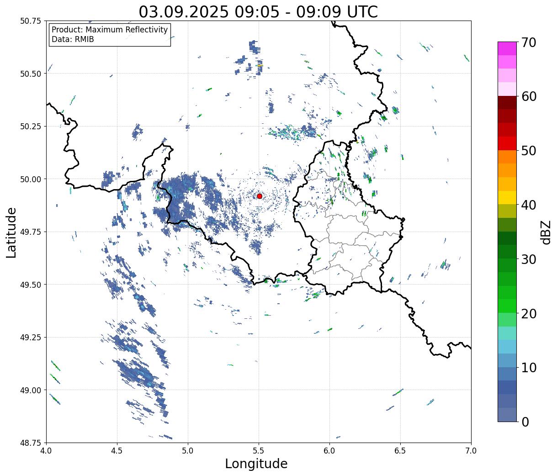Click the longitude tick label 6.0
Viewport: 557px width, 475px height.
tap(329, 451)
